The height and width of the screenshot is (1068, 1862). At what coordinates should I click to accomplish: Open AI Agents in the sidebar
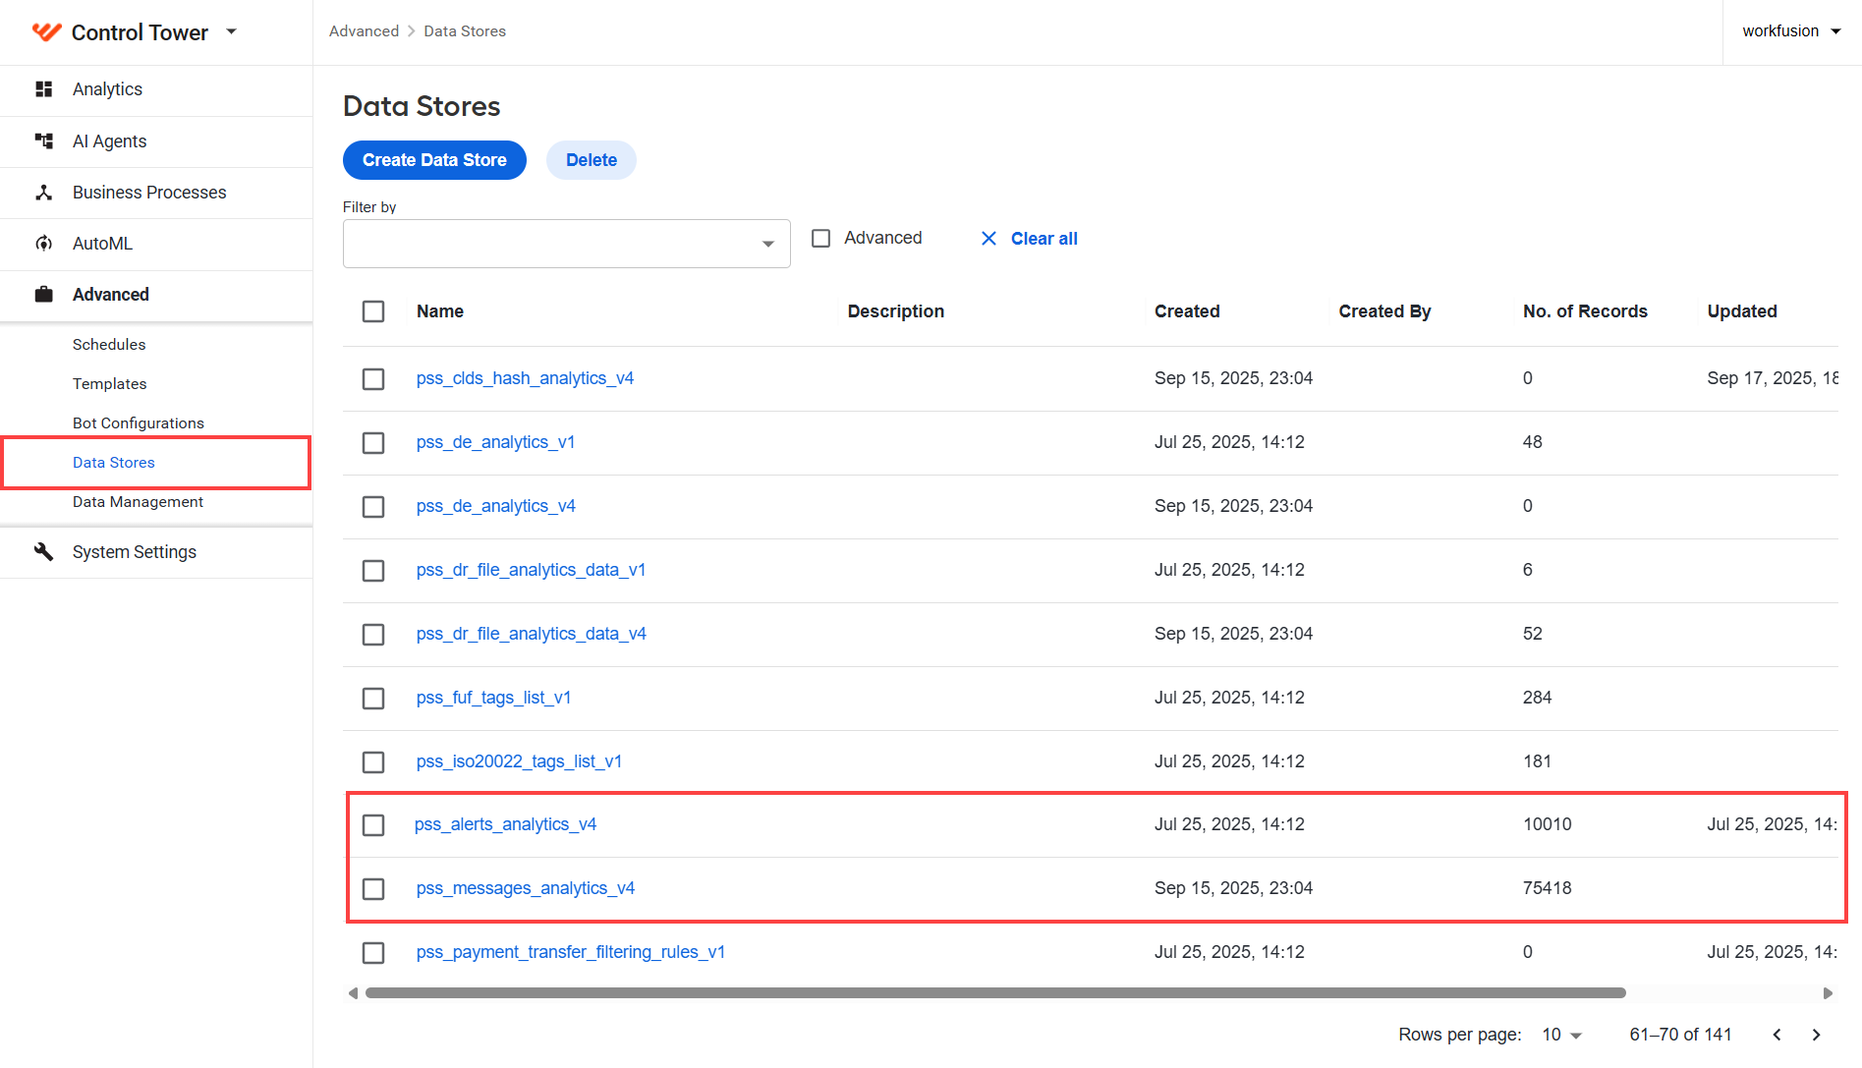[156, 141]
